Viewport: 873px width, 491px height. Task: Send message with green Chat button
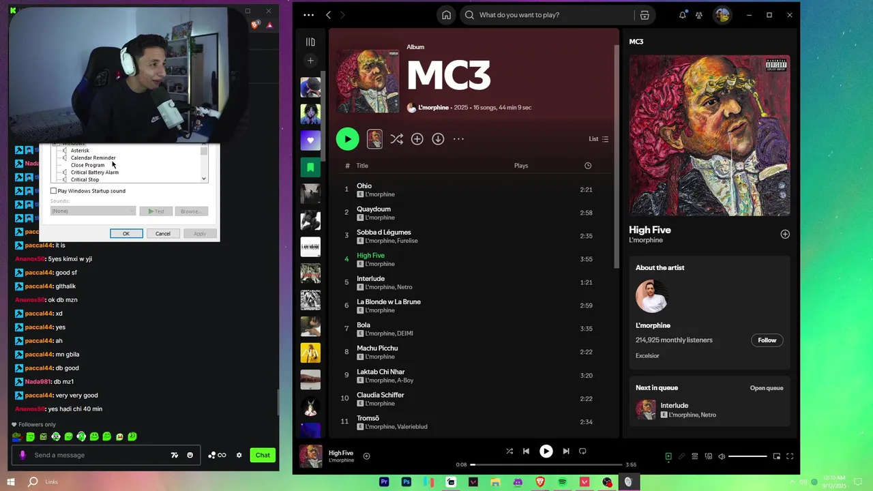point(263,455)
